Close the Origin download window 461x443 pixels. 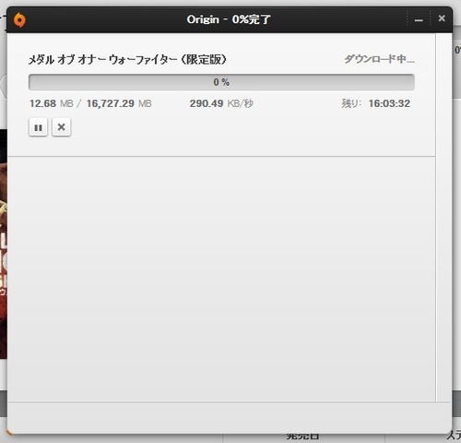click(442, 18)
